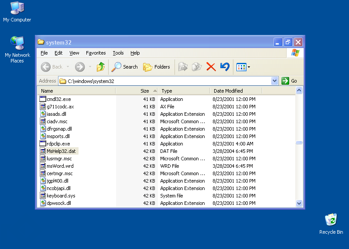Expand the Address bar dropdown
Image resolution: width=349 pixels, height=249 pixels.
pos(274,81)
